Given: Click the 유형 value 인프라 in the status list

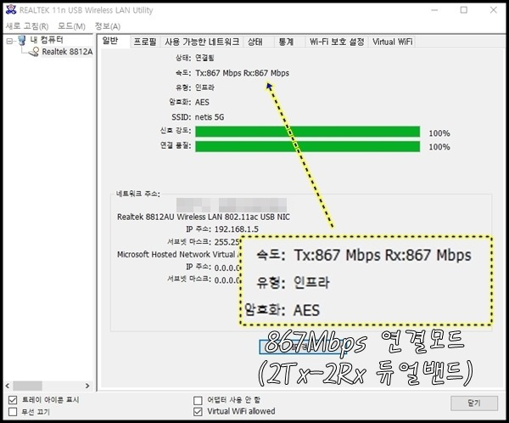Looking at the screenshot, I should click(x=204, y=87).
